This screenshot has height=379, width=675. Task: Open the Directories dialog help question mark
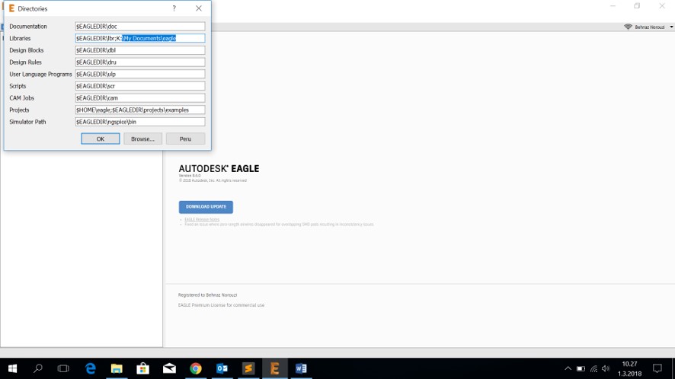tap(174, 8)
